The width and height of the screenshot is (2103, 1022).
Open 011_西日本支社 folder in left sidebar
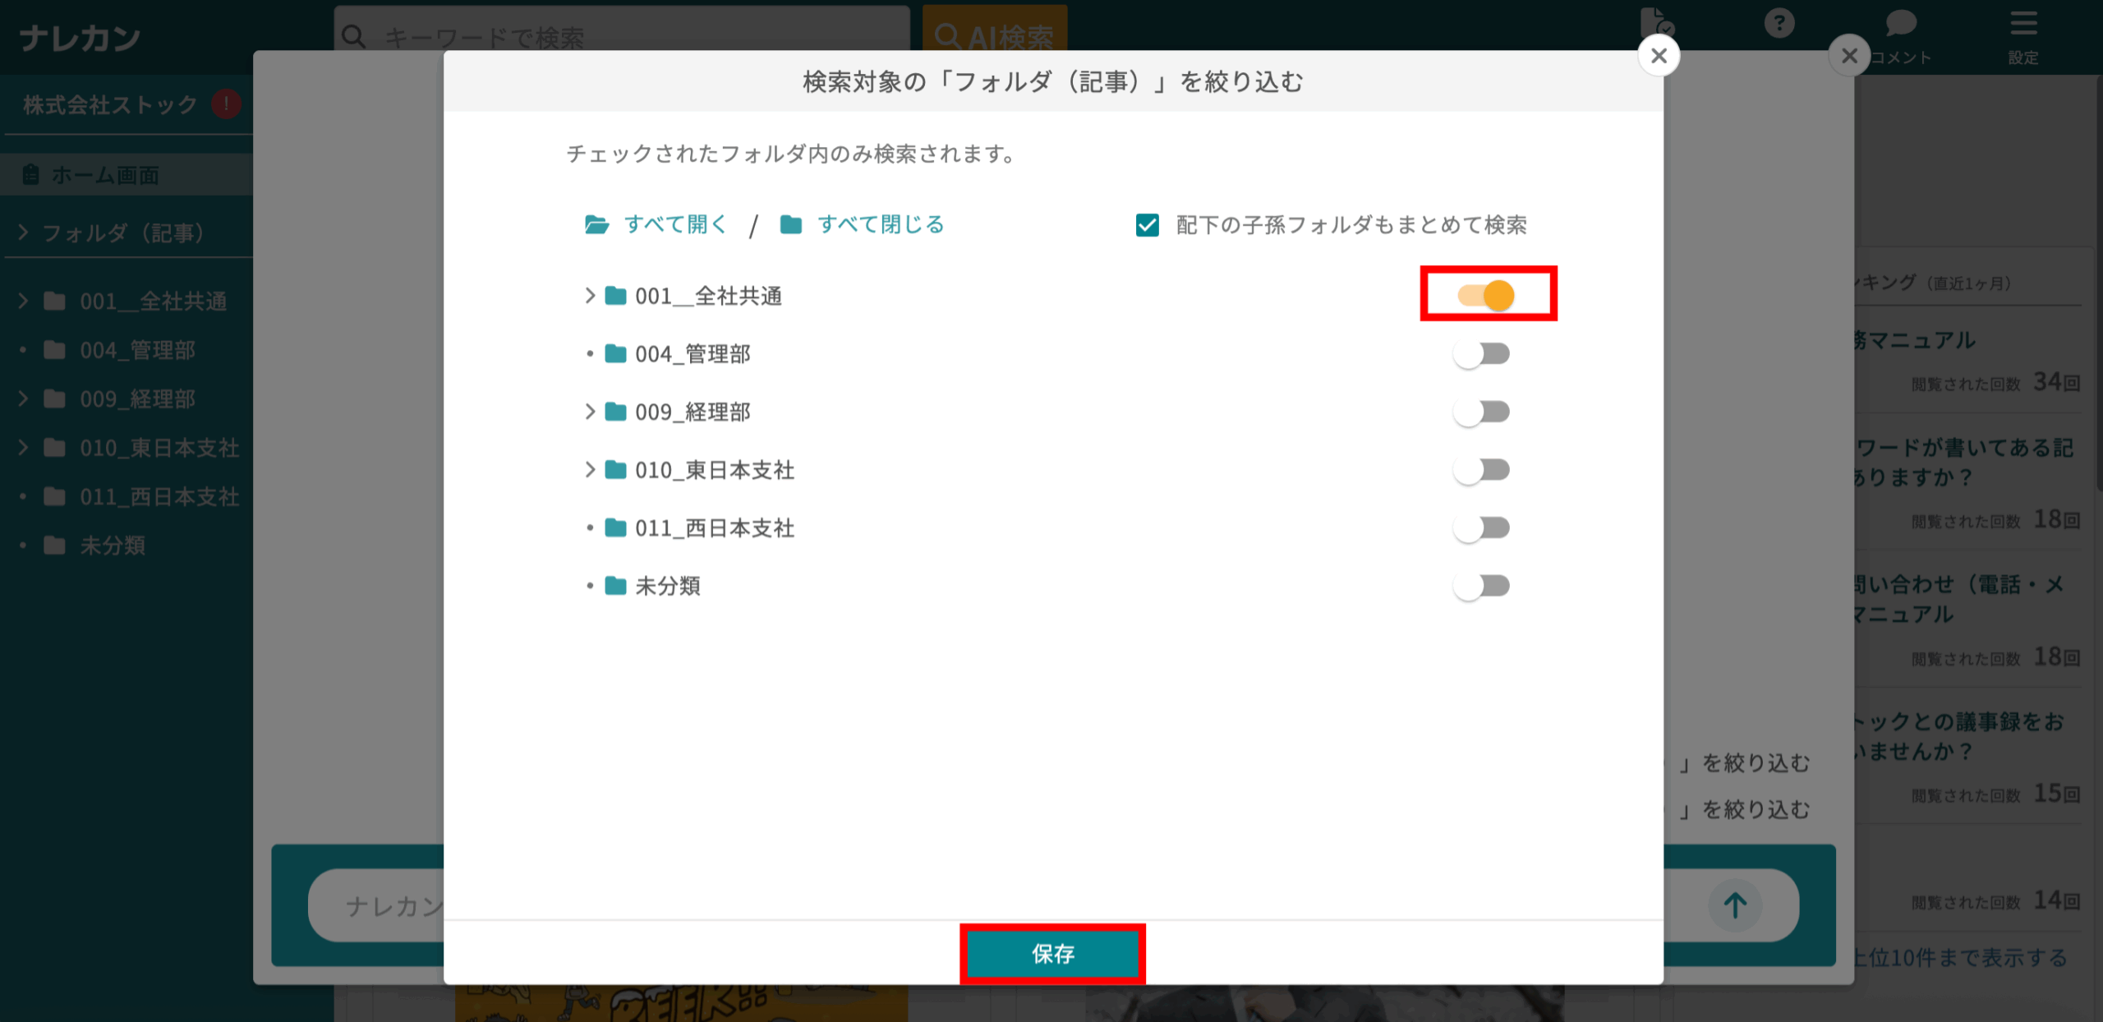click(x=159, y=496)
